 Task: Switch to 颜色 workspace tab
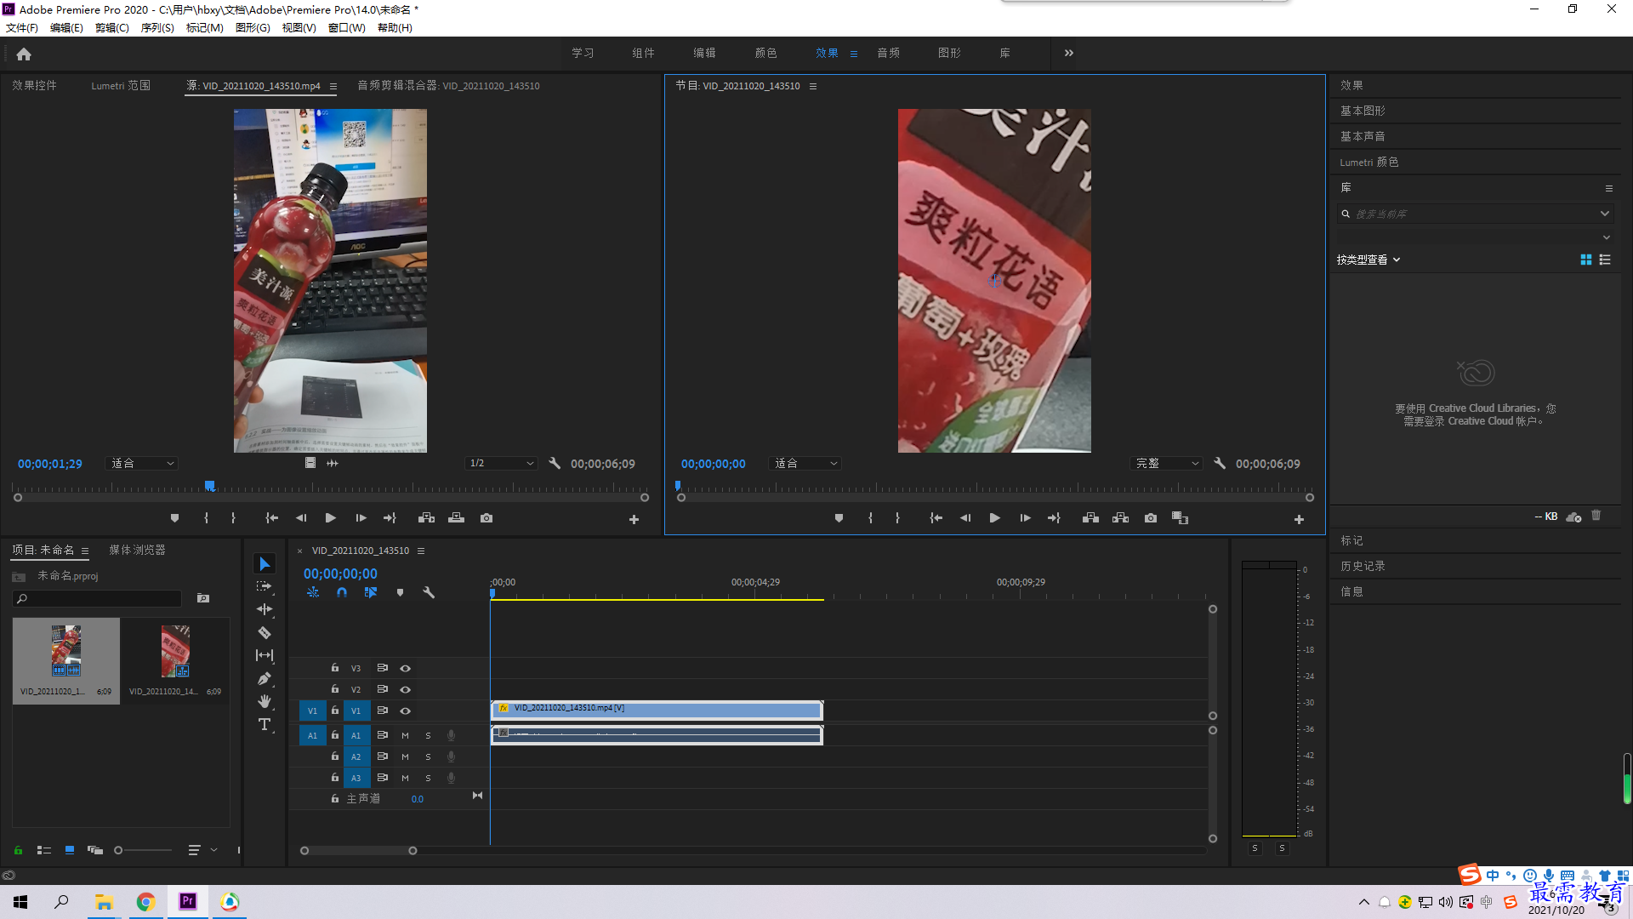pos(765,53)
